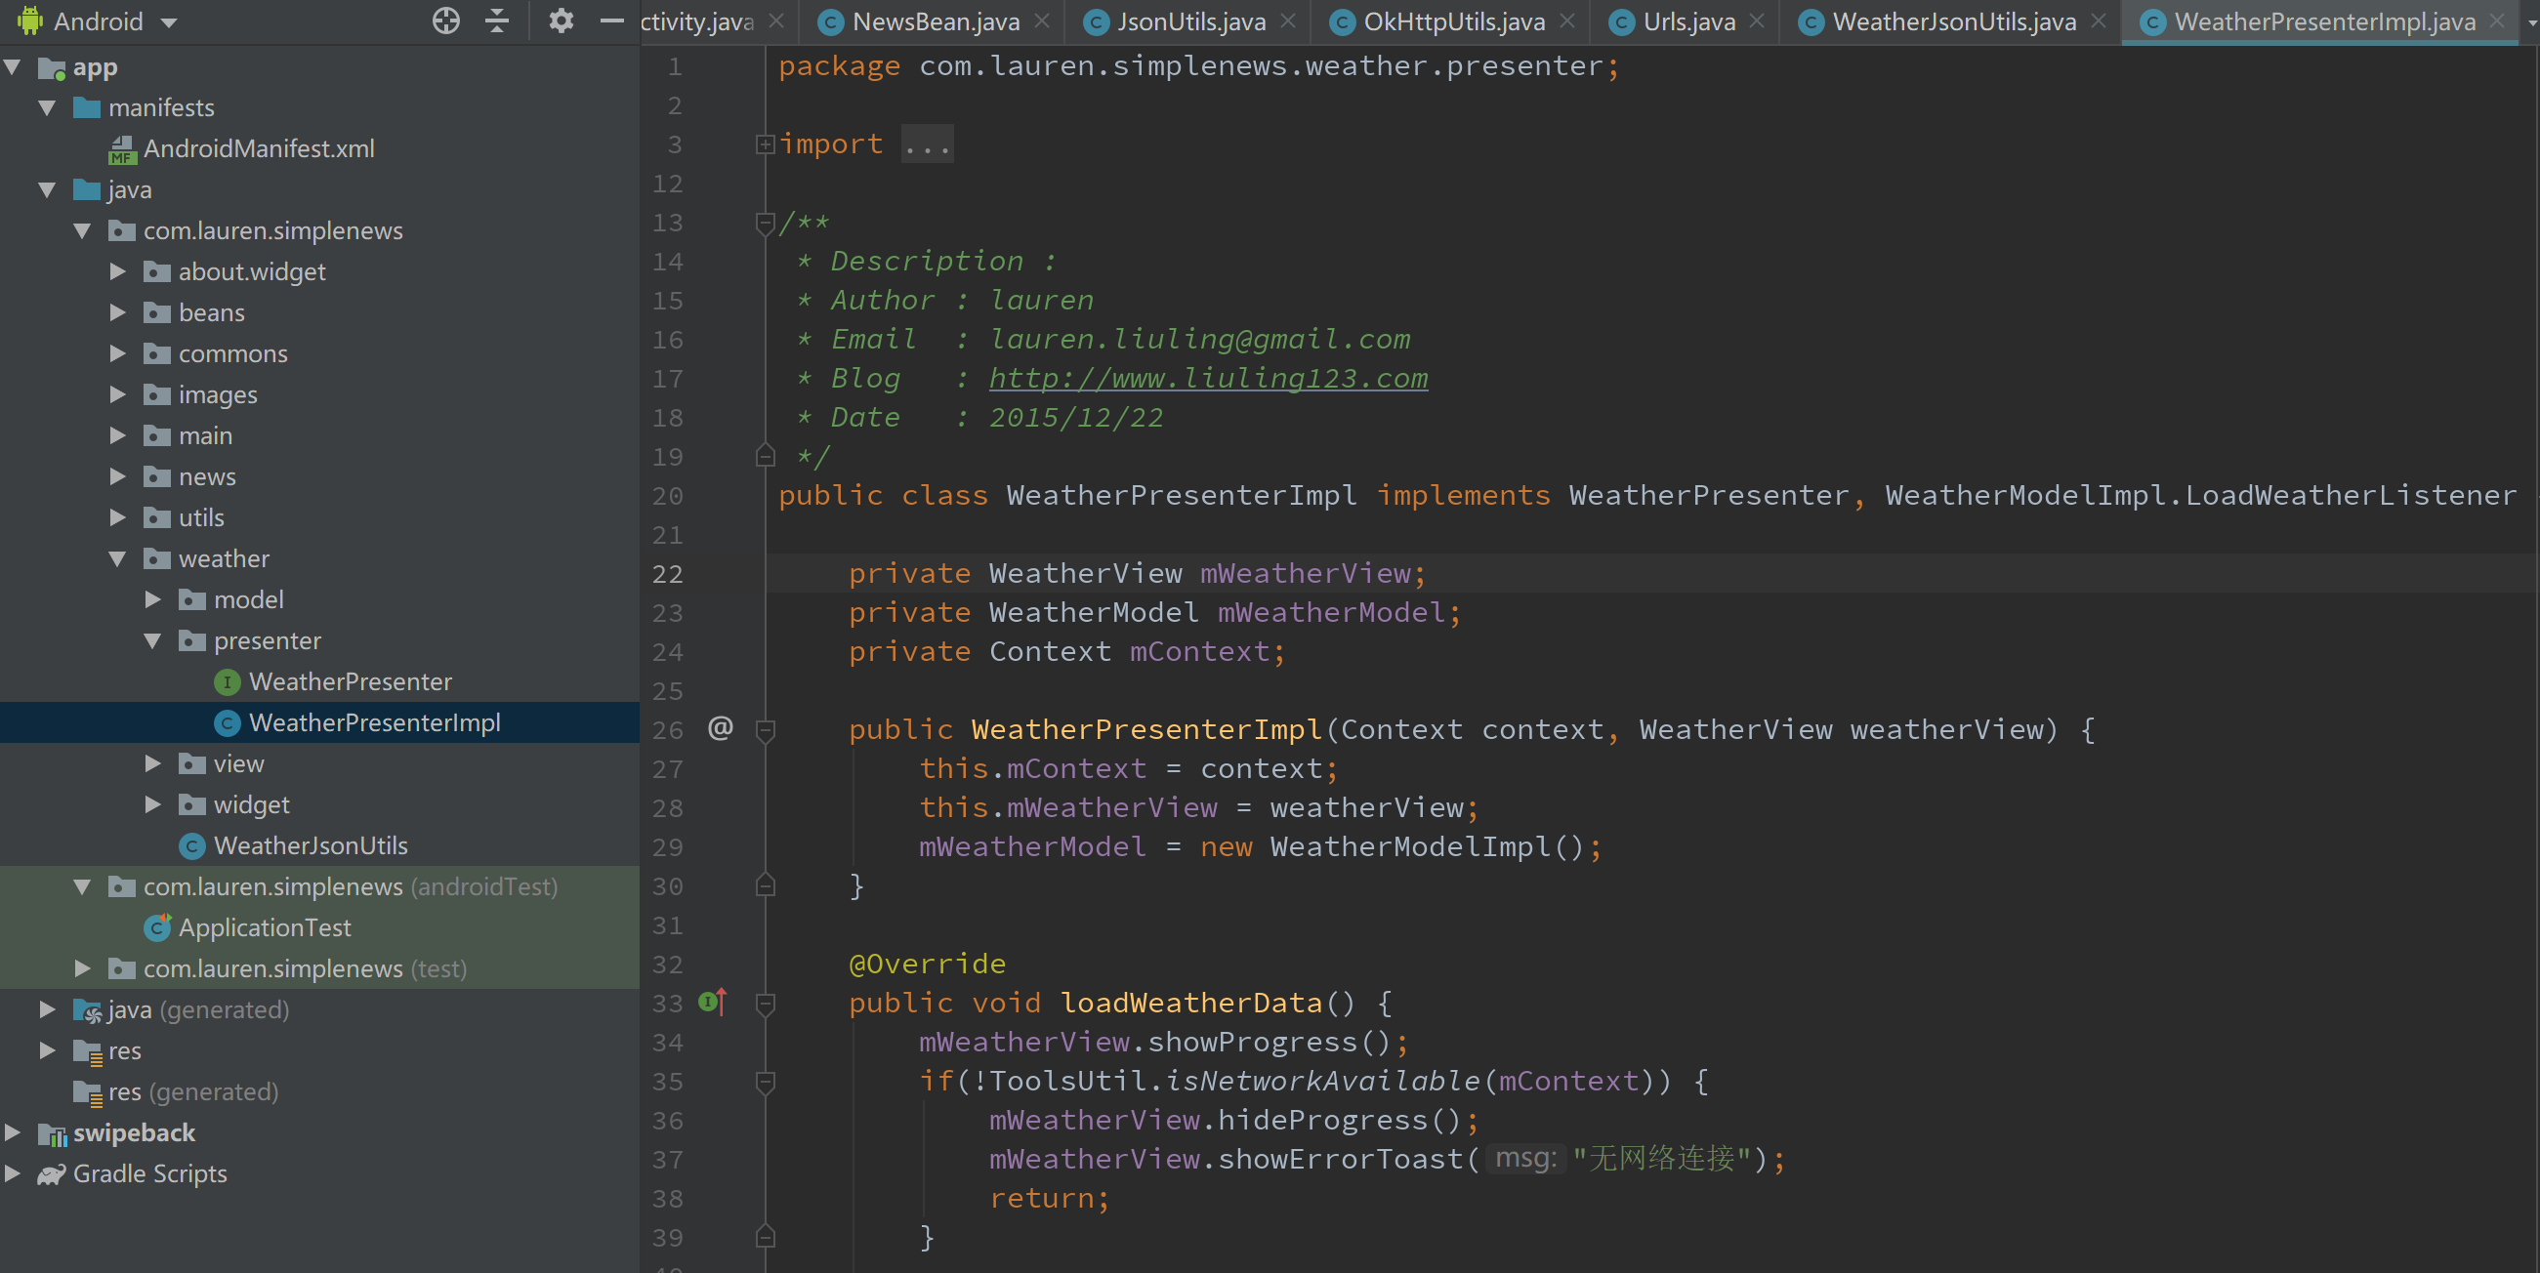
Task: Close the Urls.java tab
Action: click(x=1756, y=21)
